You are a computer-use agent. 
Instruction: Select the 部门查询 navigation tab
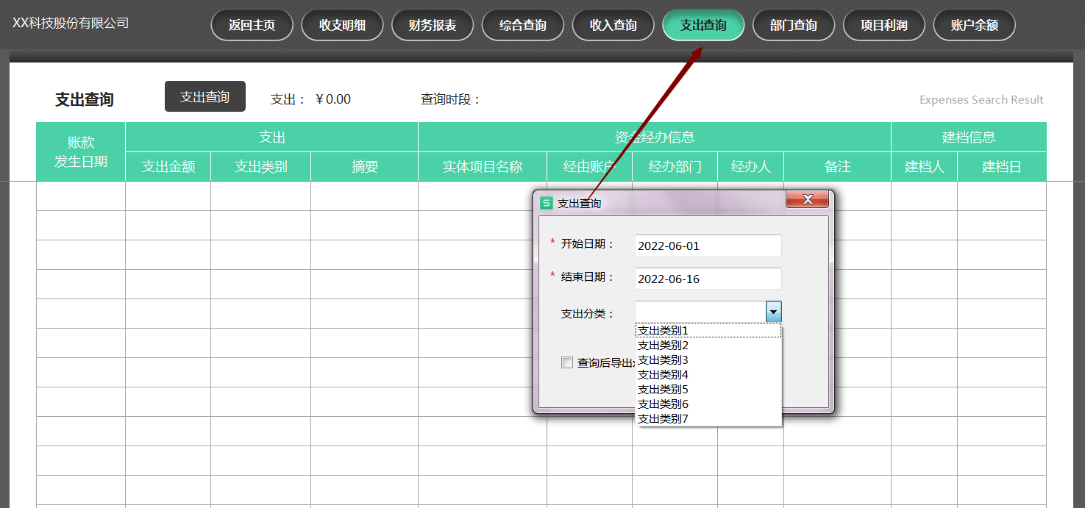794,26
